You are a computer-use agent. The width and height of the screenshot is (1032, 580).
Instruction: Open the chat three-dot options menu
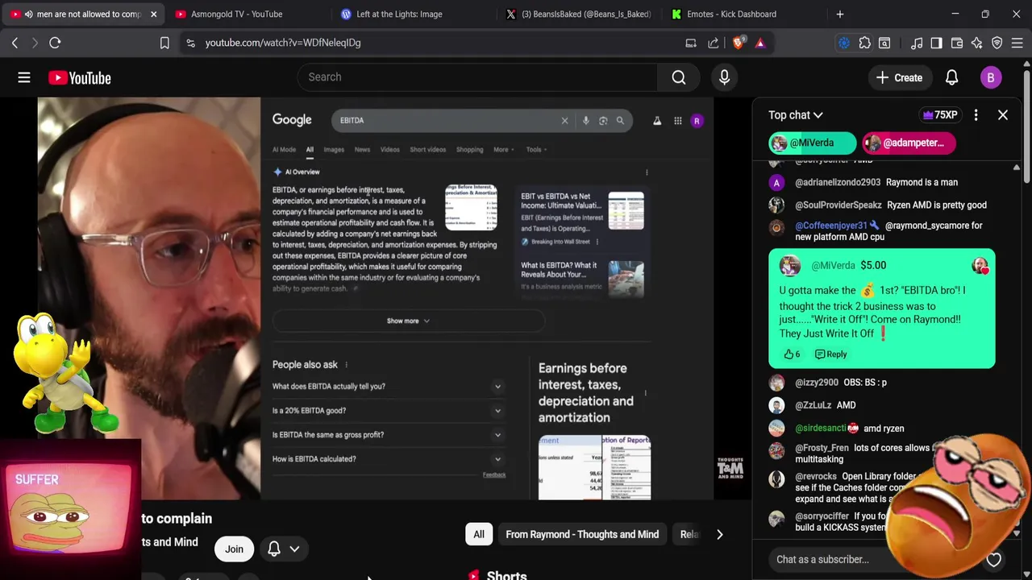click(976, 115)
